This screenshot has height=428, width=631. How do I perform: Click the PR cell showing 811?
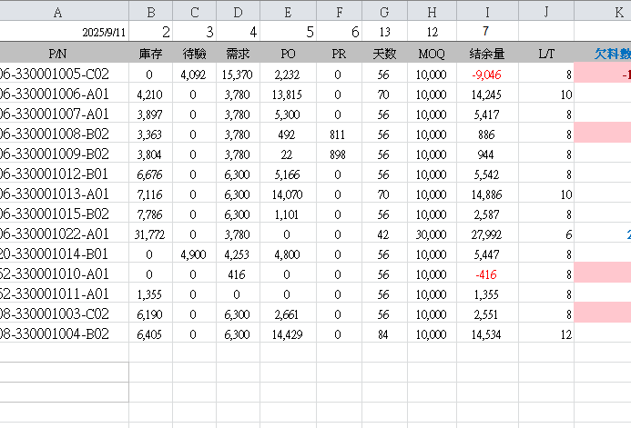tap(338, 134)
